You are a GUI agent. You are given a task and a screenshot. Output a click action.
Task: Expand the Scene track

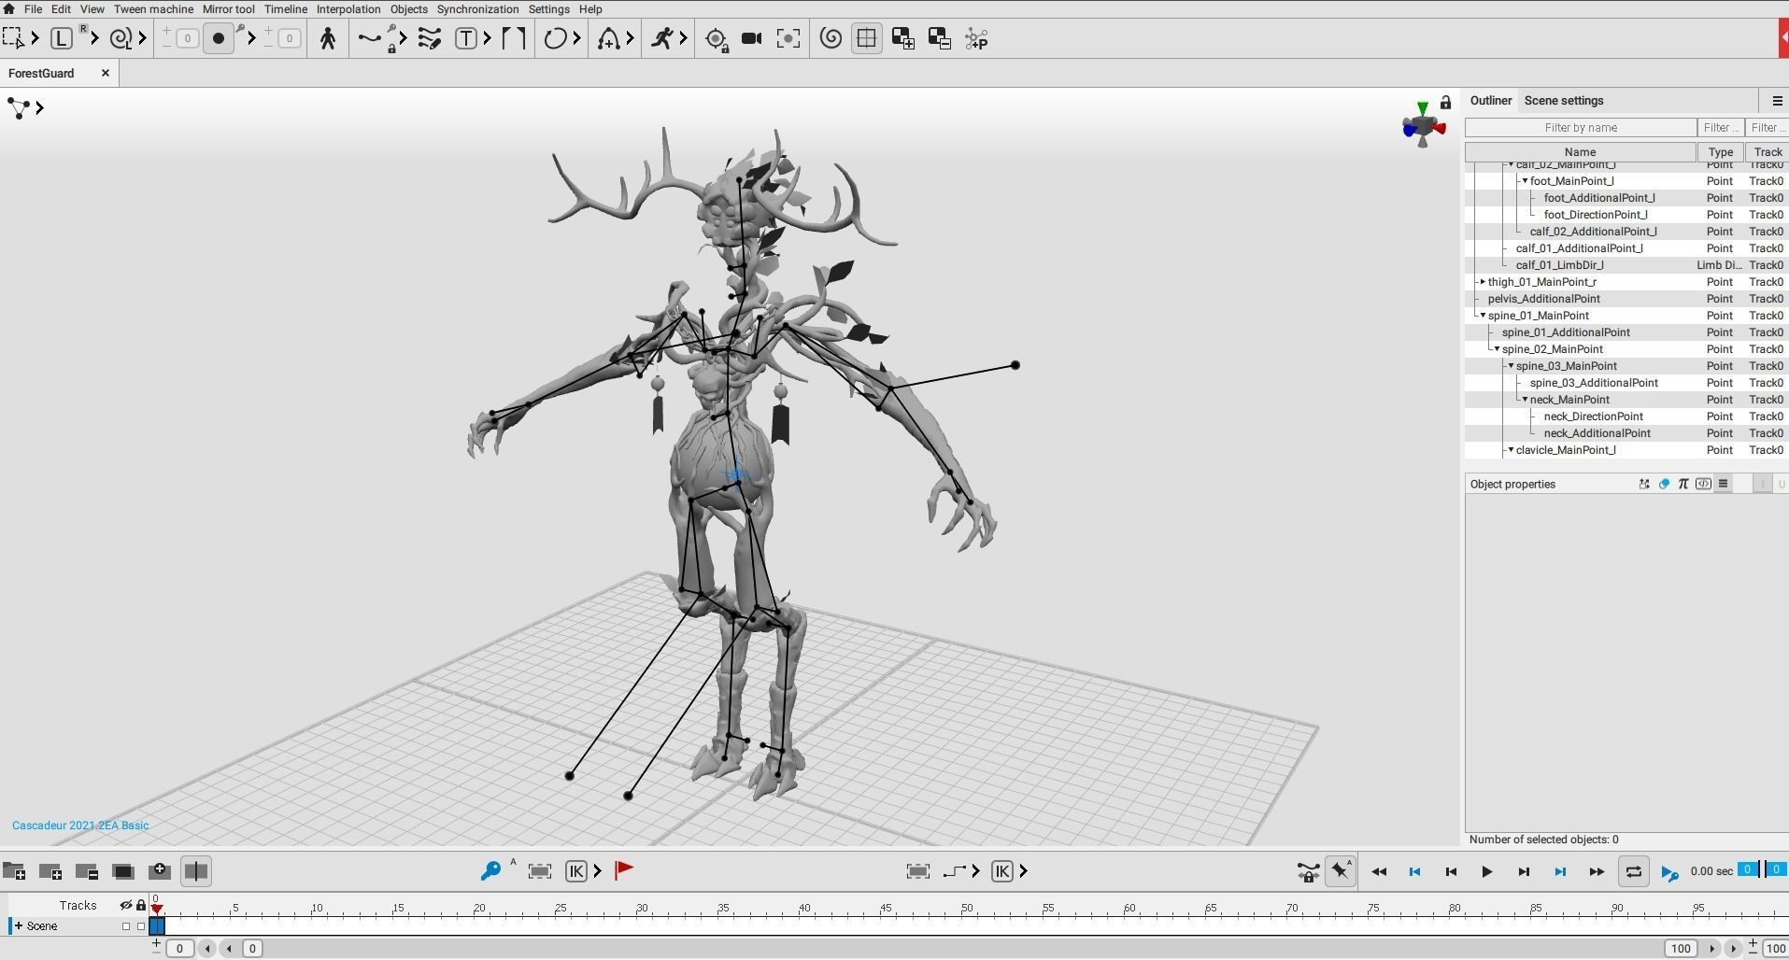[19, 925]
